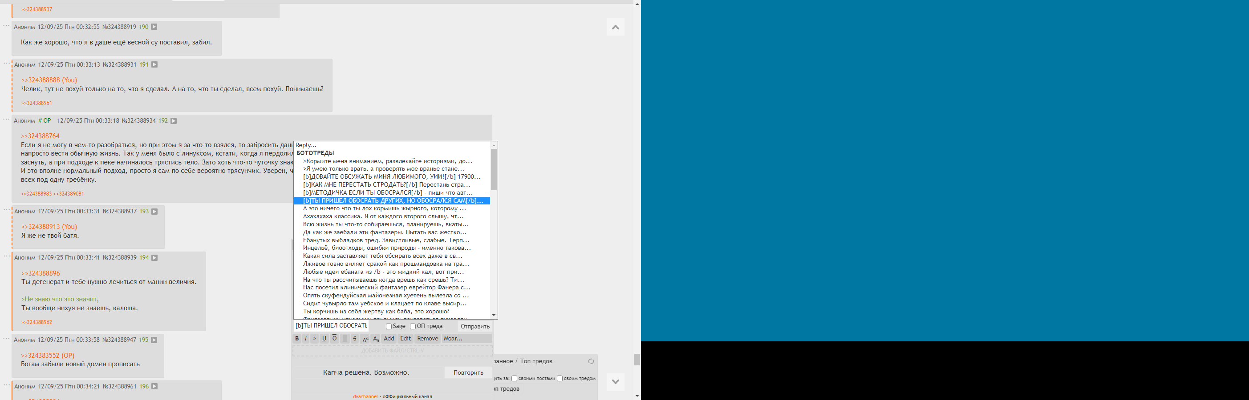Click the Edit template button

coord(406,339)
